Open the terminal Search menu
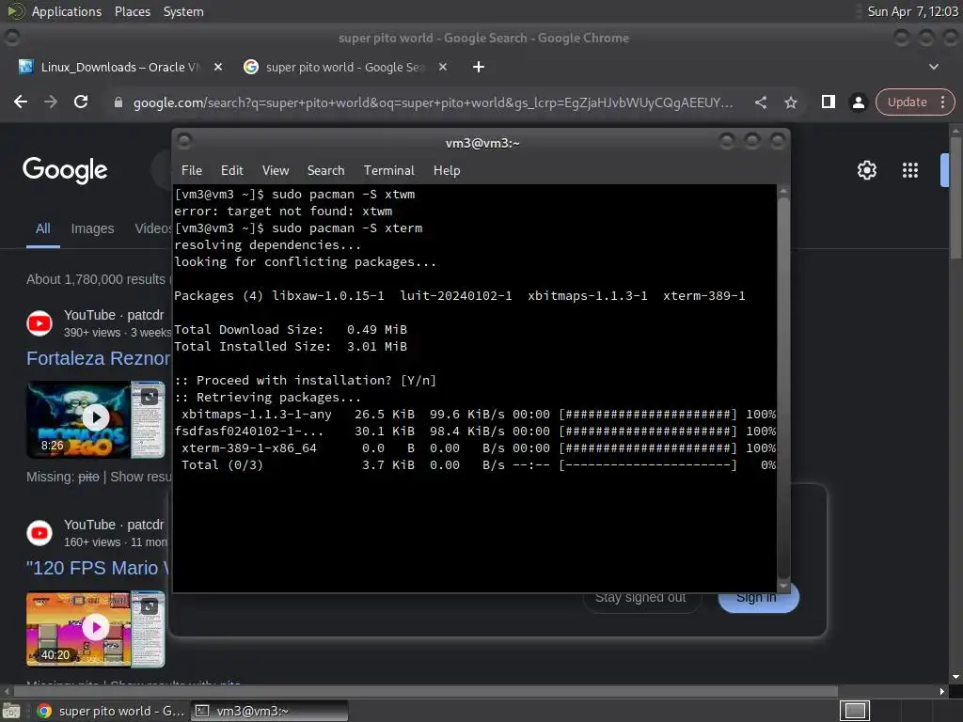 325,171
